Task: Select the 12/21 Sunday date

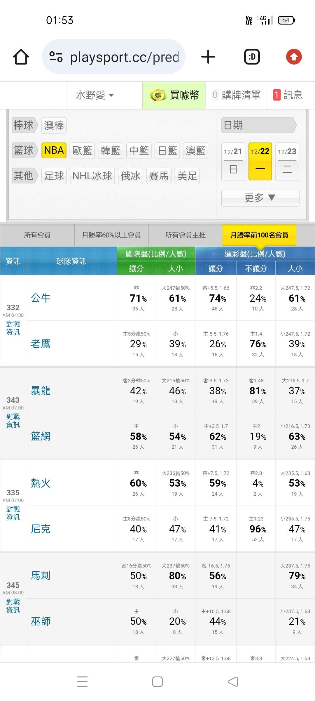Action: (233, 161)
